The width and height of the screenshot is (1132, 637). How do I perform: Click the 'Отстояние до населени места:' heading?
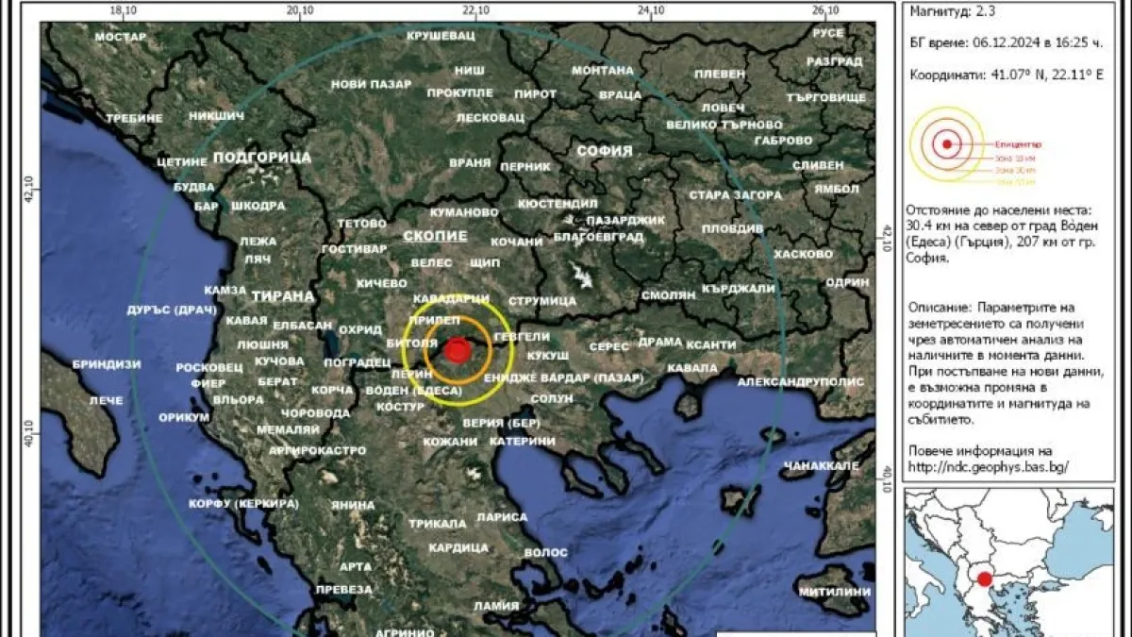(997, 210)
